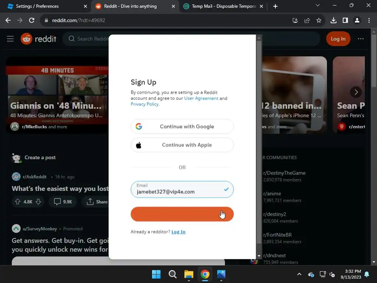Screen dimensions: 377x283
Task: Open the Reddit hamburger menu
Action: click(10, 39)
